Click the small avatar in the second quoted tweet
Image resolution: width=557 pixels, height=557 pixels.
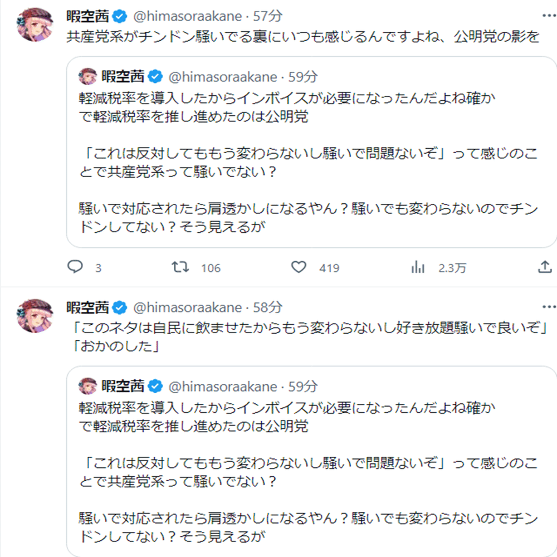click(88, 386)
